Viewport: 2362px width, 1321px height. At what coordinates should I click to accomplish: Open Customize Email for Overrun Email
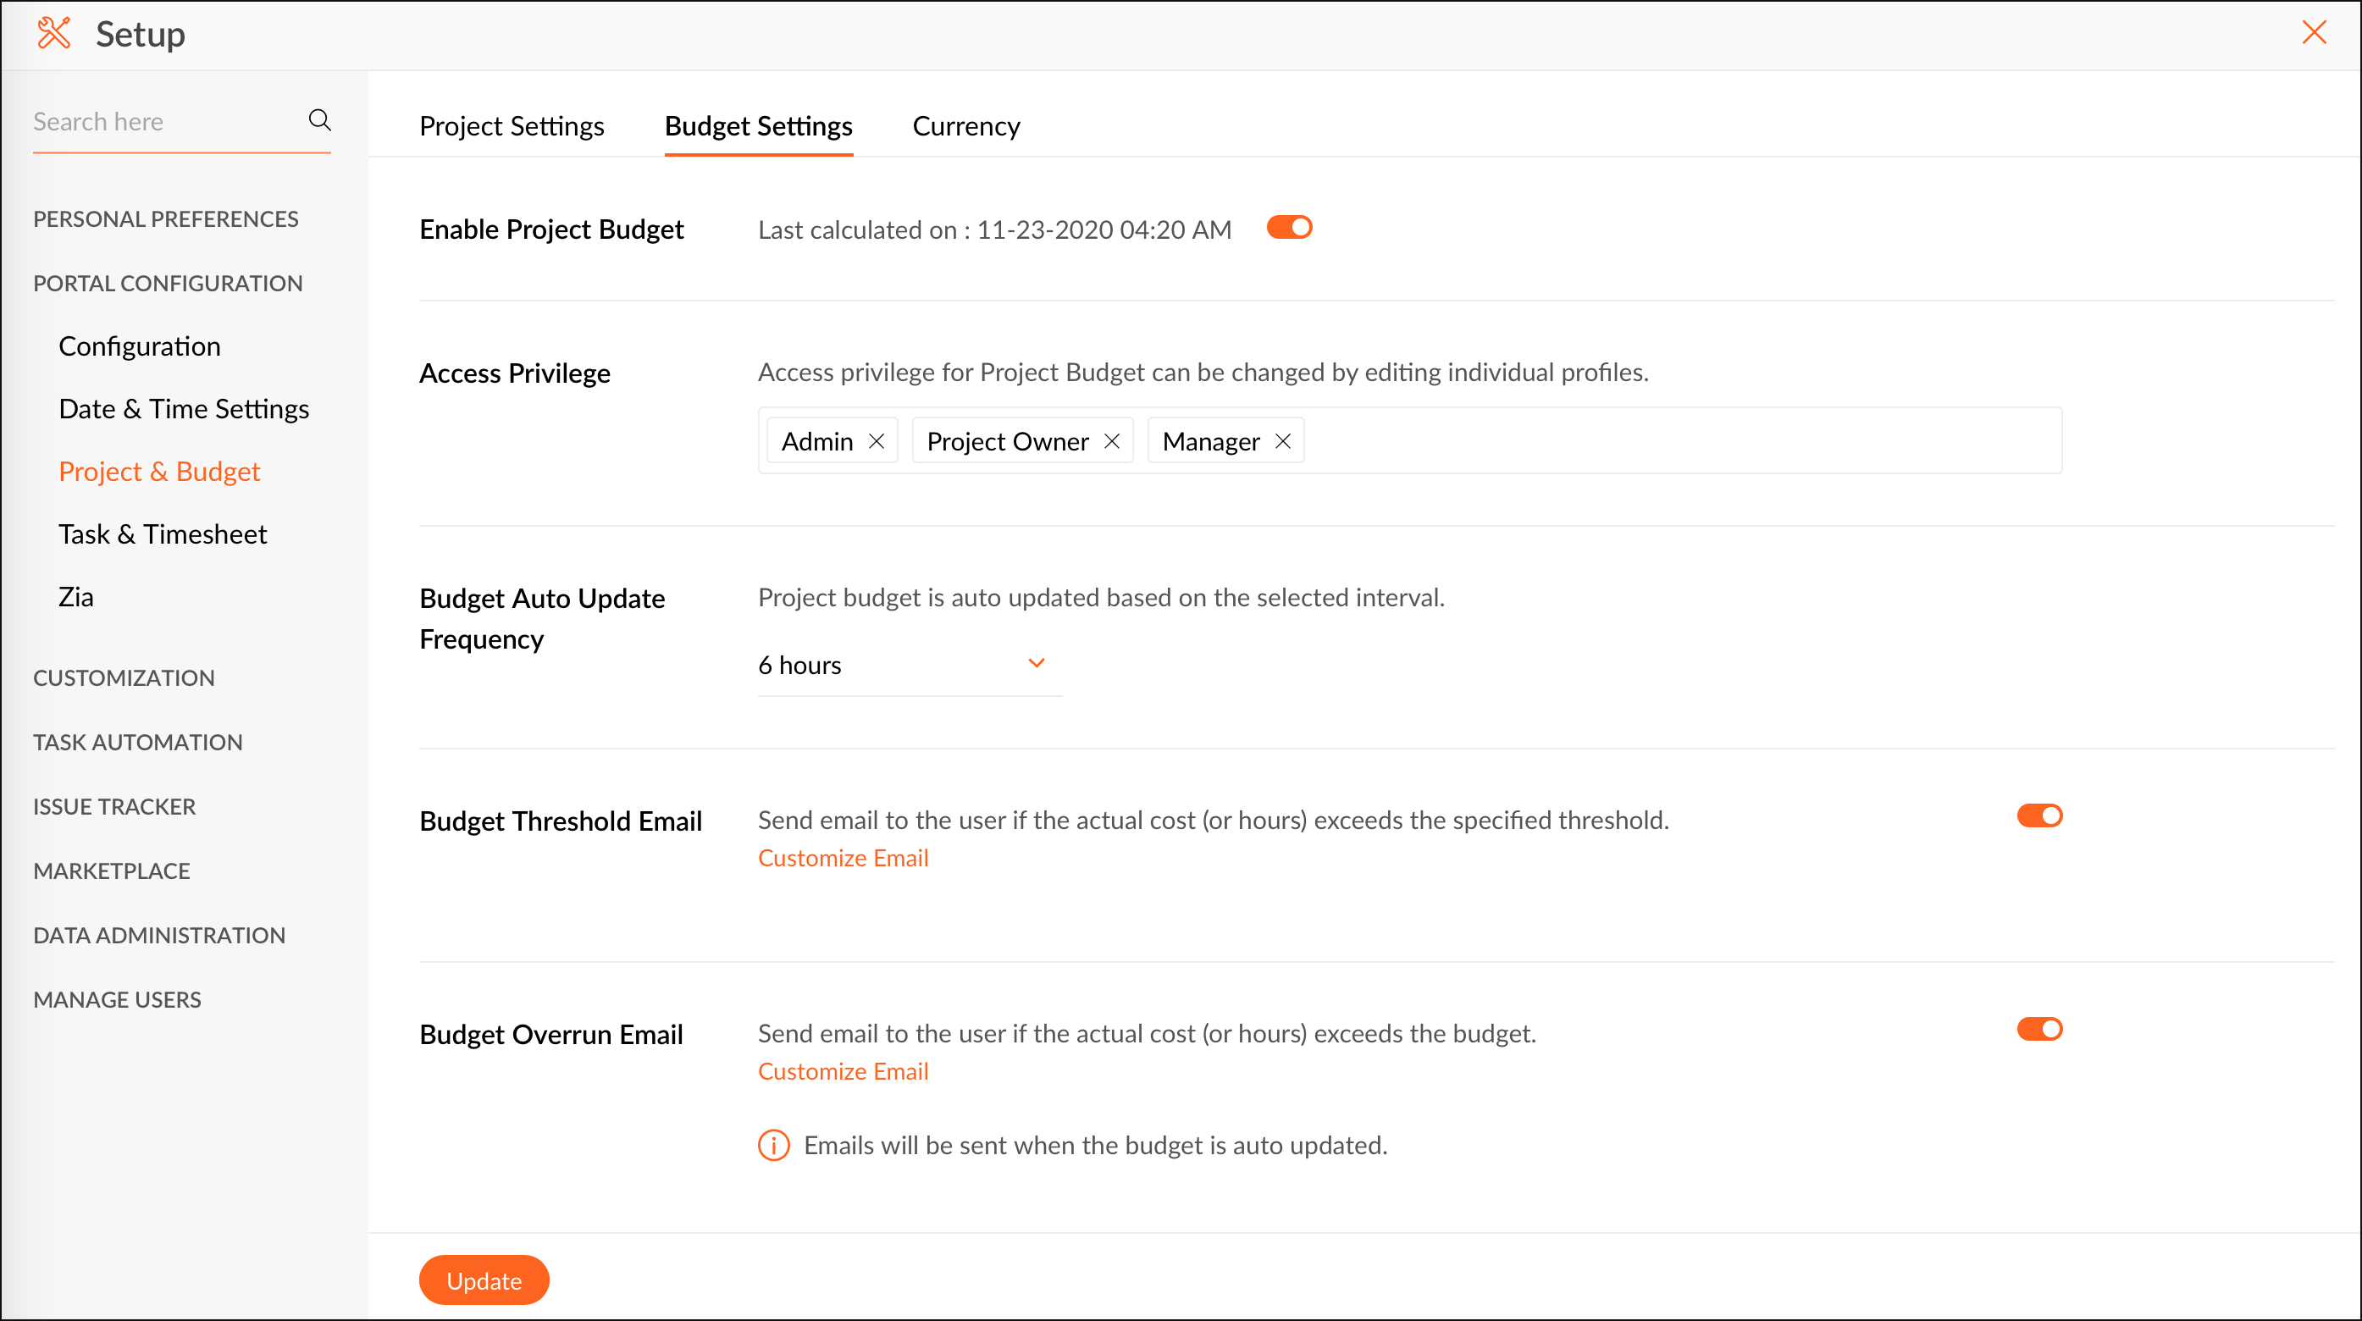(x=843, y=1072)
